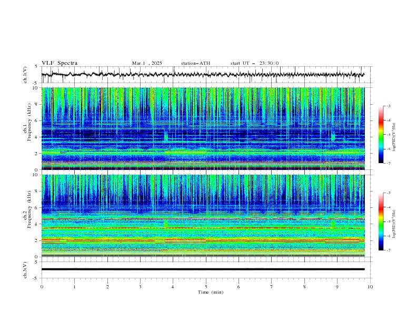This screenshot has width=417, height=322.
Task: Click the "5" minute tick on time axis
Action: click(206, 287)
